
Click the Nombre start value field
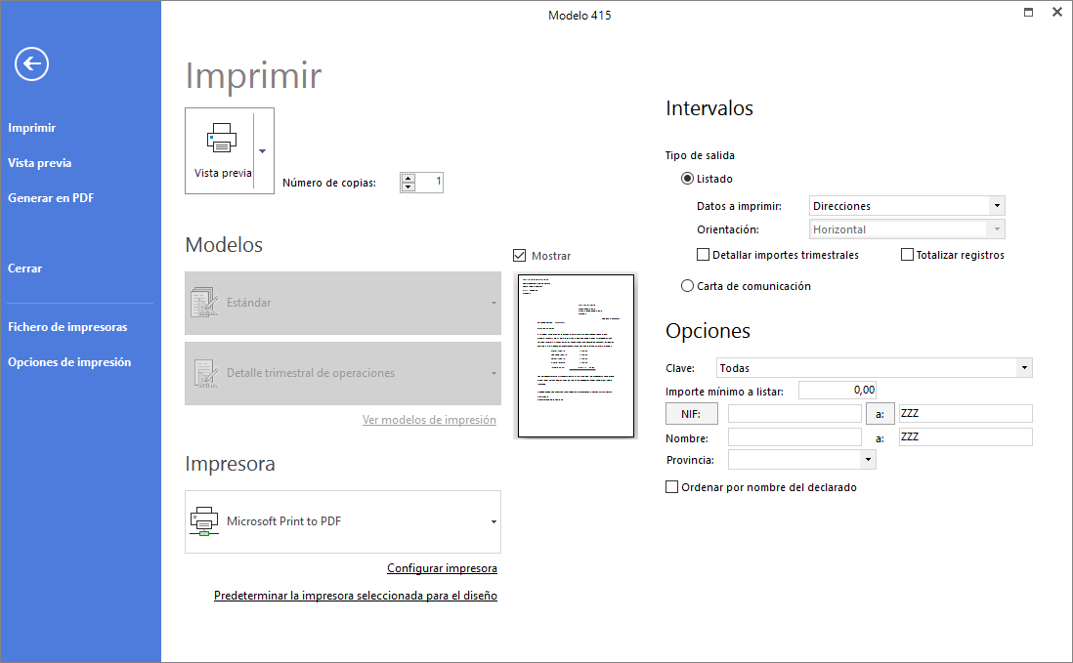coord(794,436)
